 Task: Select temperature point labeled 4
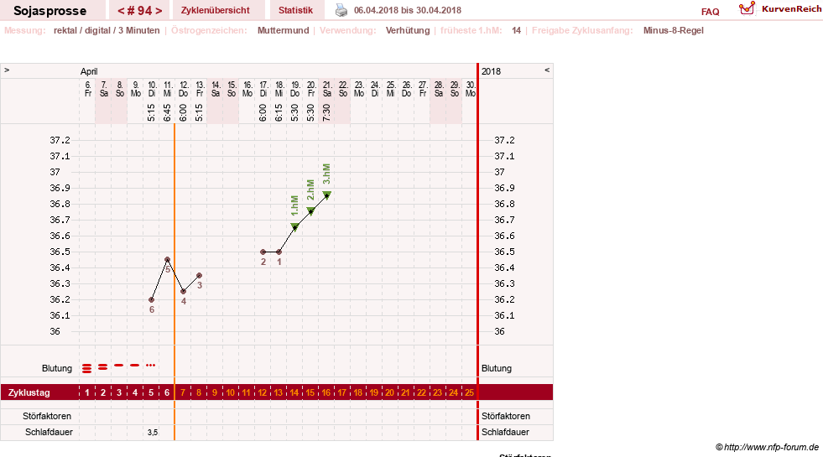183,291
